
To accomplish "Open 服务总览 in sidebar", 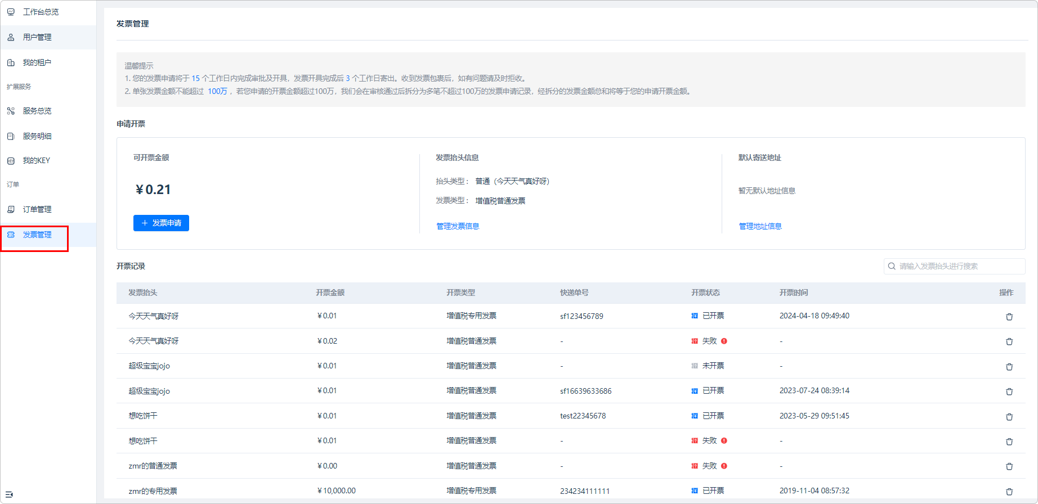I will (48, 111).
